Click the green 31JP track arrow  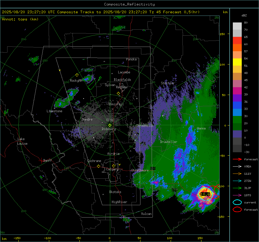(x=237, y=188)
